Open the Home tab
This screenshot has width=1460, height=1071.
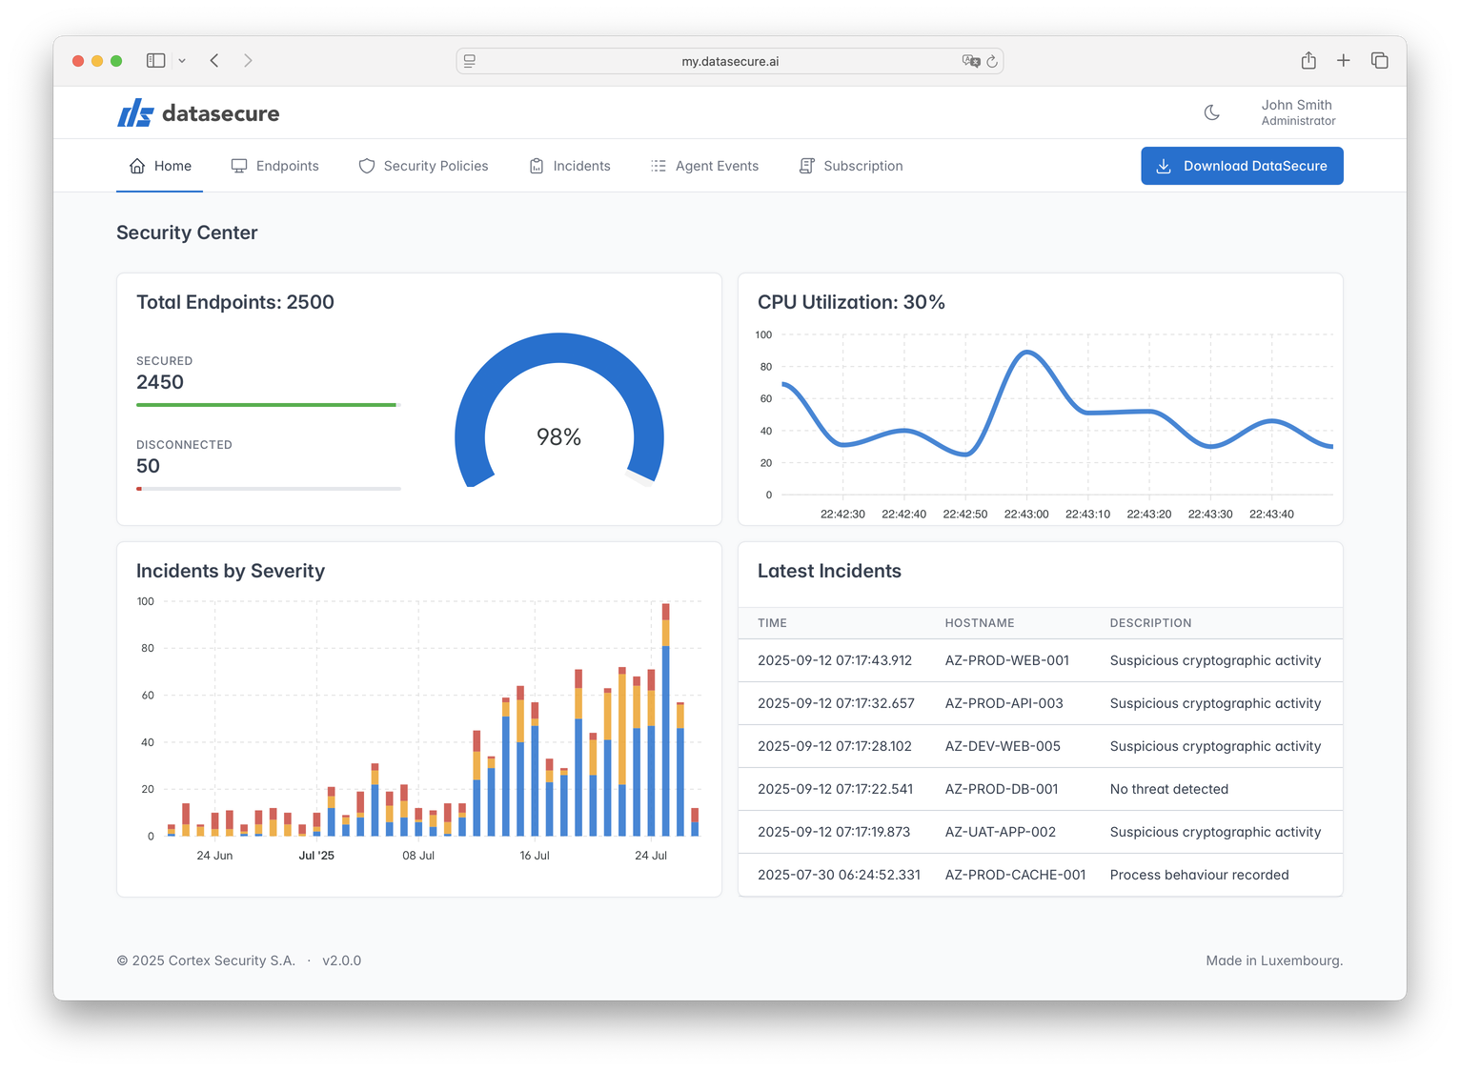point(160,166)
